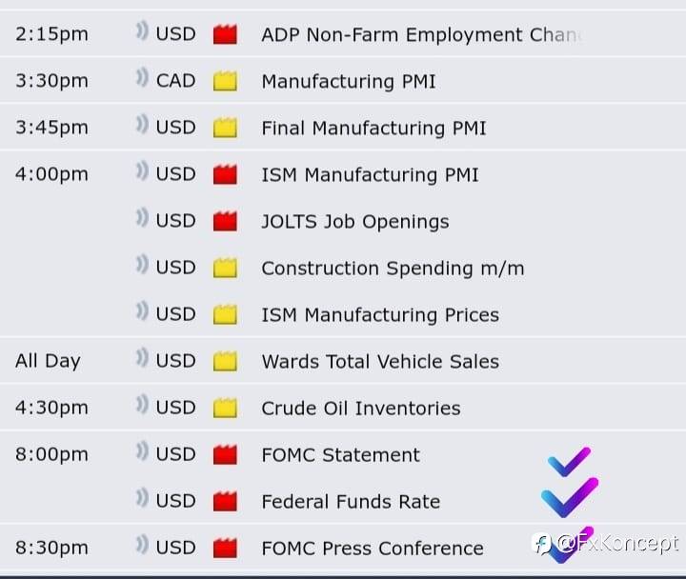Click the yellow impact icon beside CAD Manufacturing PMI
686x579 pixels.
tap(225, 81)
